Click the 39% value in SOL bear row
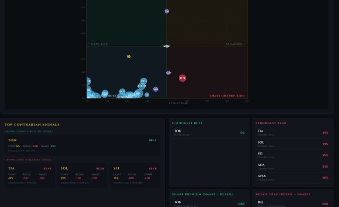This screenshot has width=339, height=207. click(x=325, y=144)
